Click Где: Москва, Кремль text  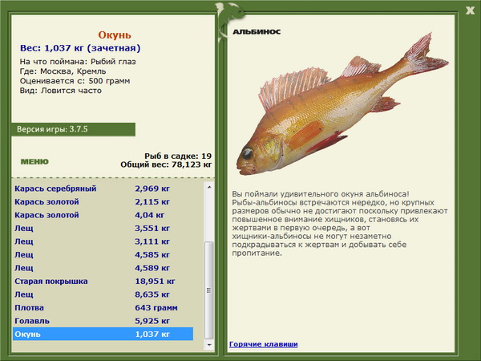(63, 71)
